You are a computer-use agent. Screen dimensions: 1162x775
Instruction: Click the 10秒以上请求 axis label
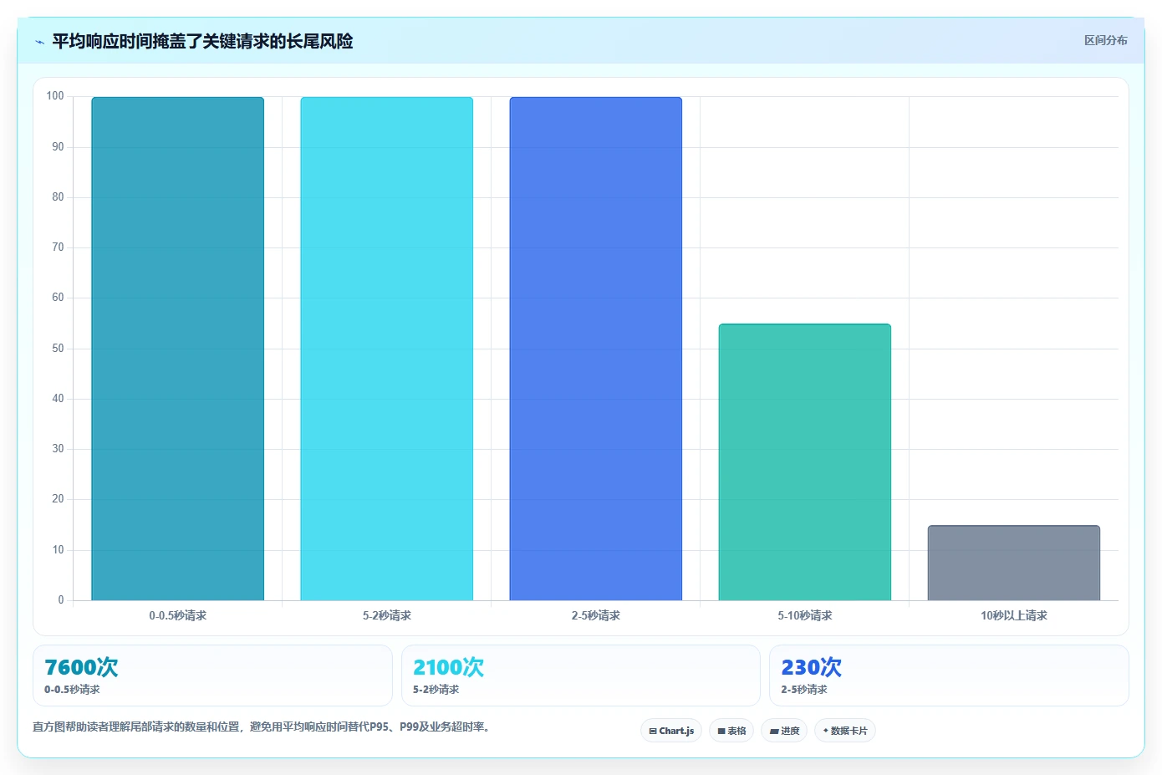1013,615
